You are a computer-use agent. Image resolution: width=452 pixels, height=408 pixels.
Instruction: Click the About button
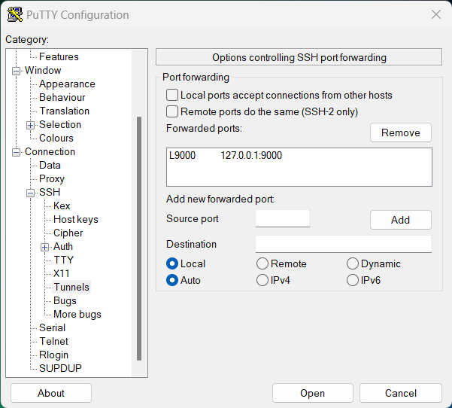(51, 393)
